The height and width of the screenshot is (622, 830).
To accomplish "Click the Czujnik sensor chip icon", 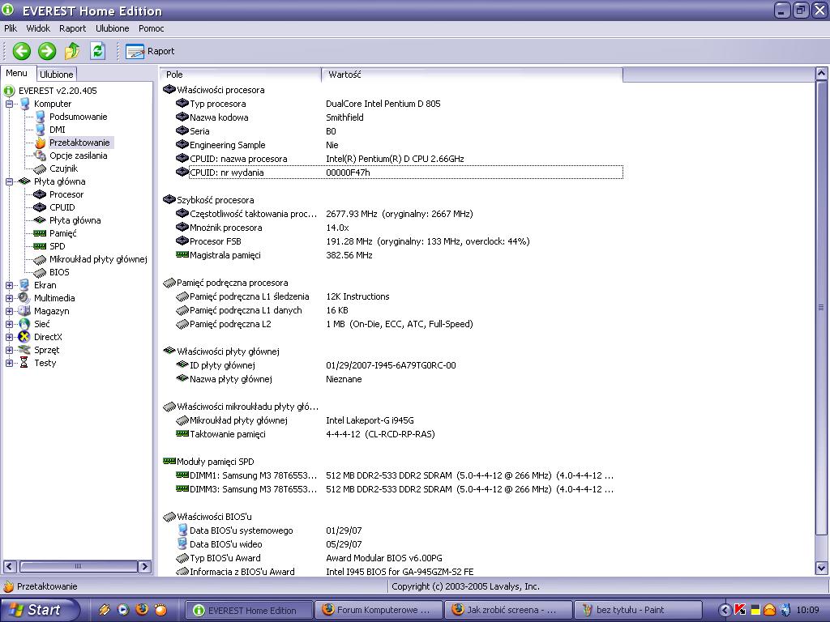I will pos(41,168).
